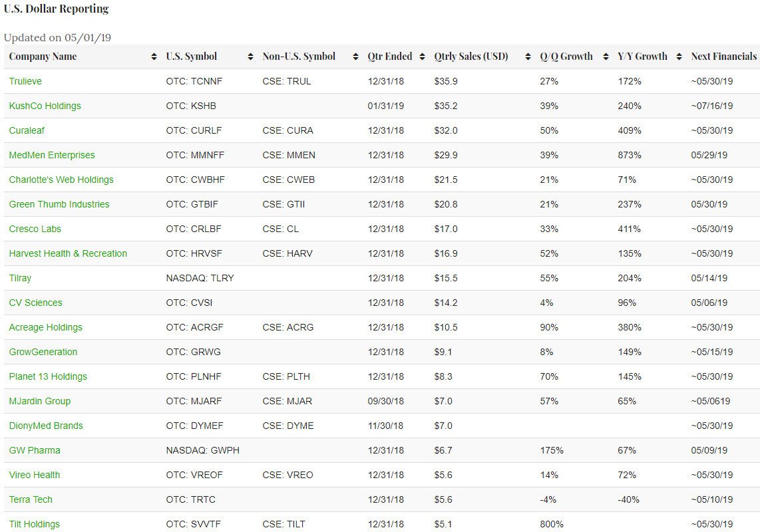Screen dimensions: 760x532
Task: Click the Q/Q Growth sort arrows
Action: pos(606,57)
